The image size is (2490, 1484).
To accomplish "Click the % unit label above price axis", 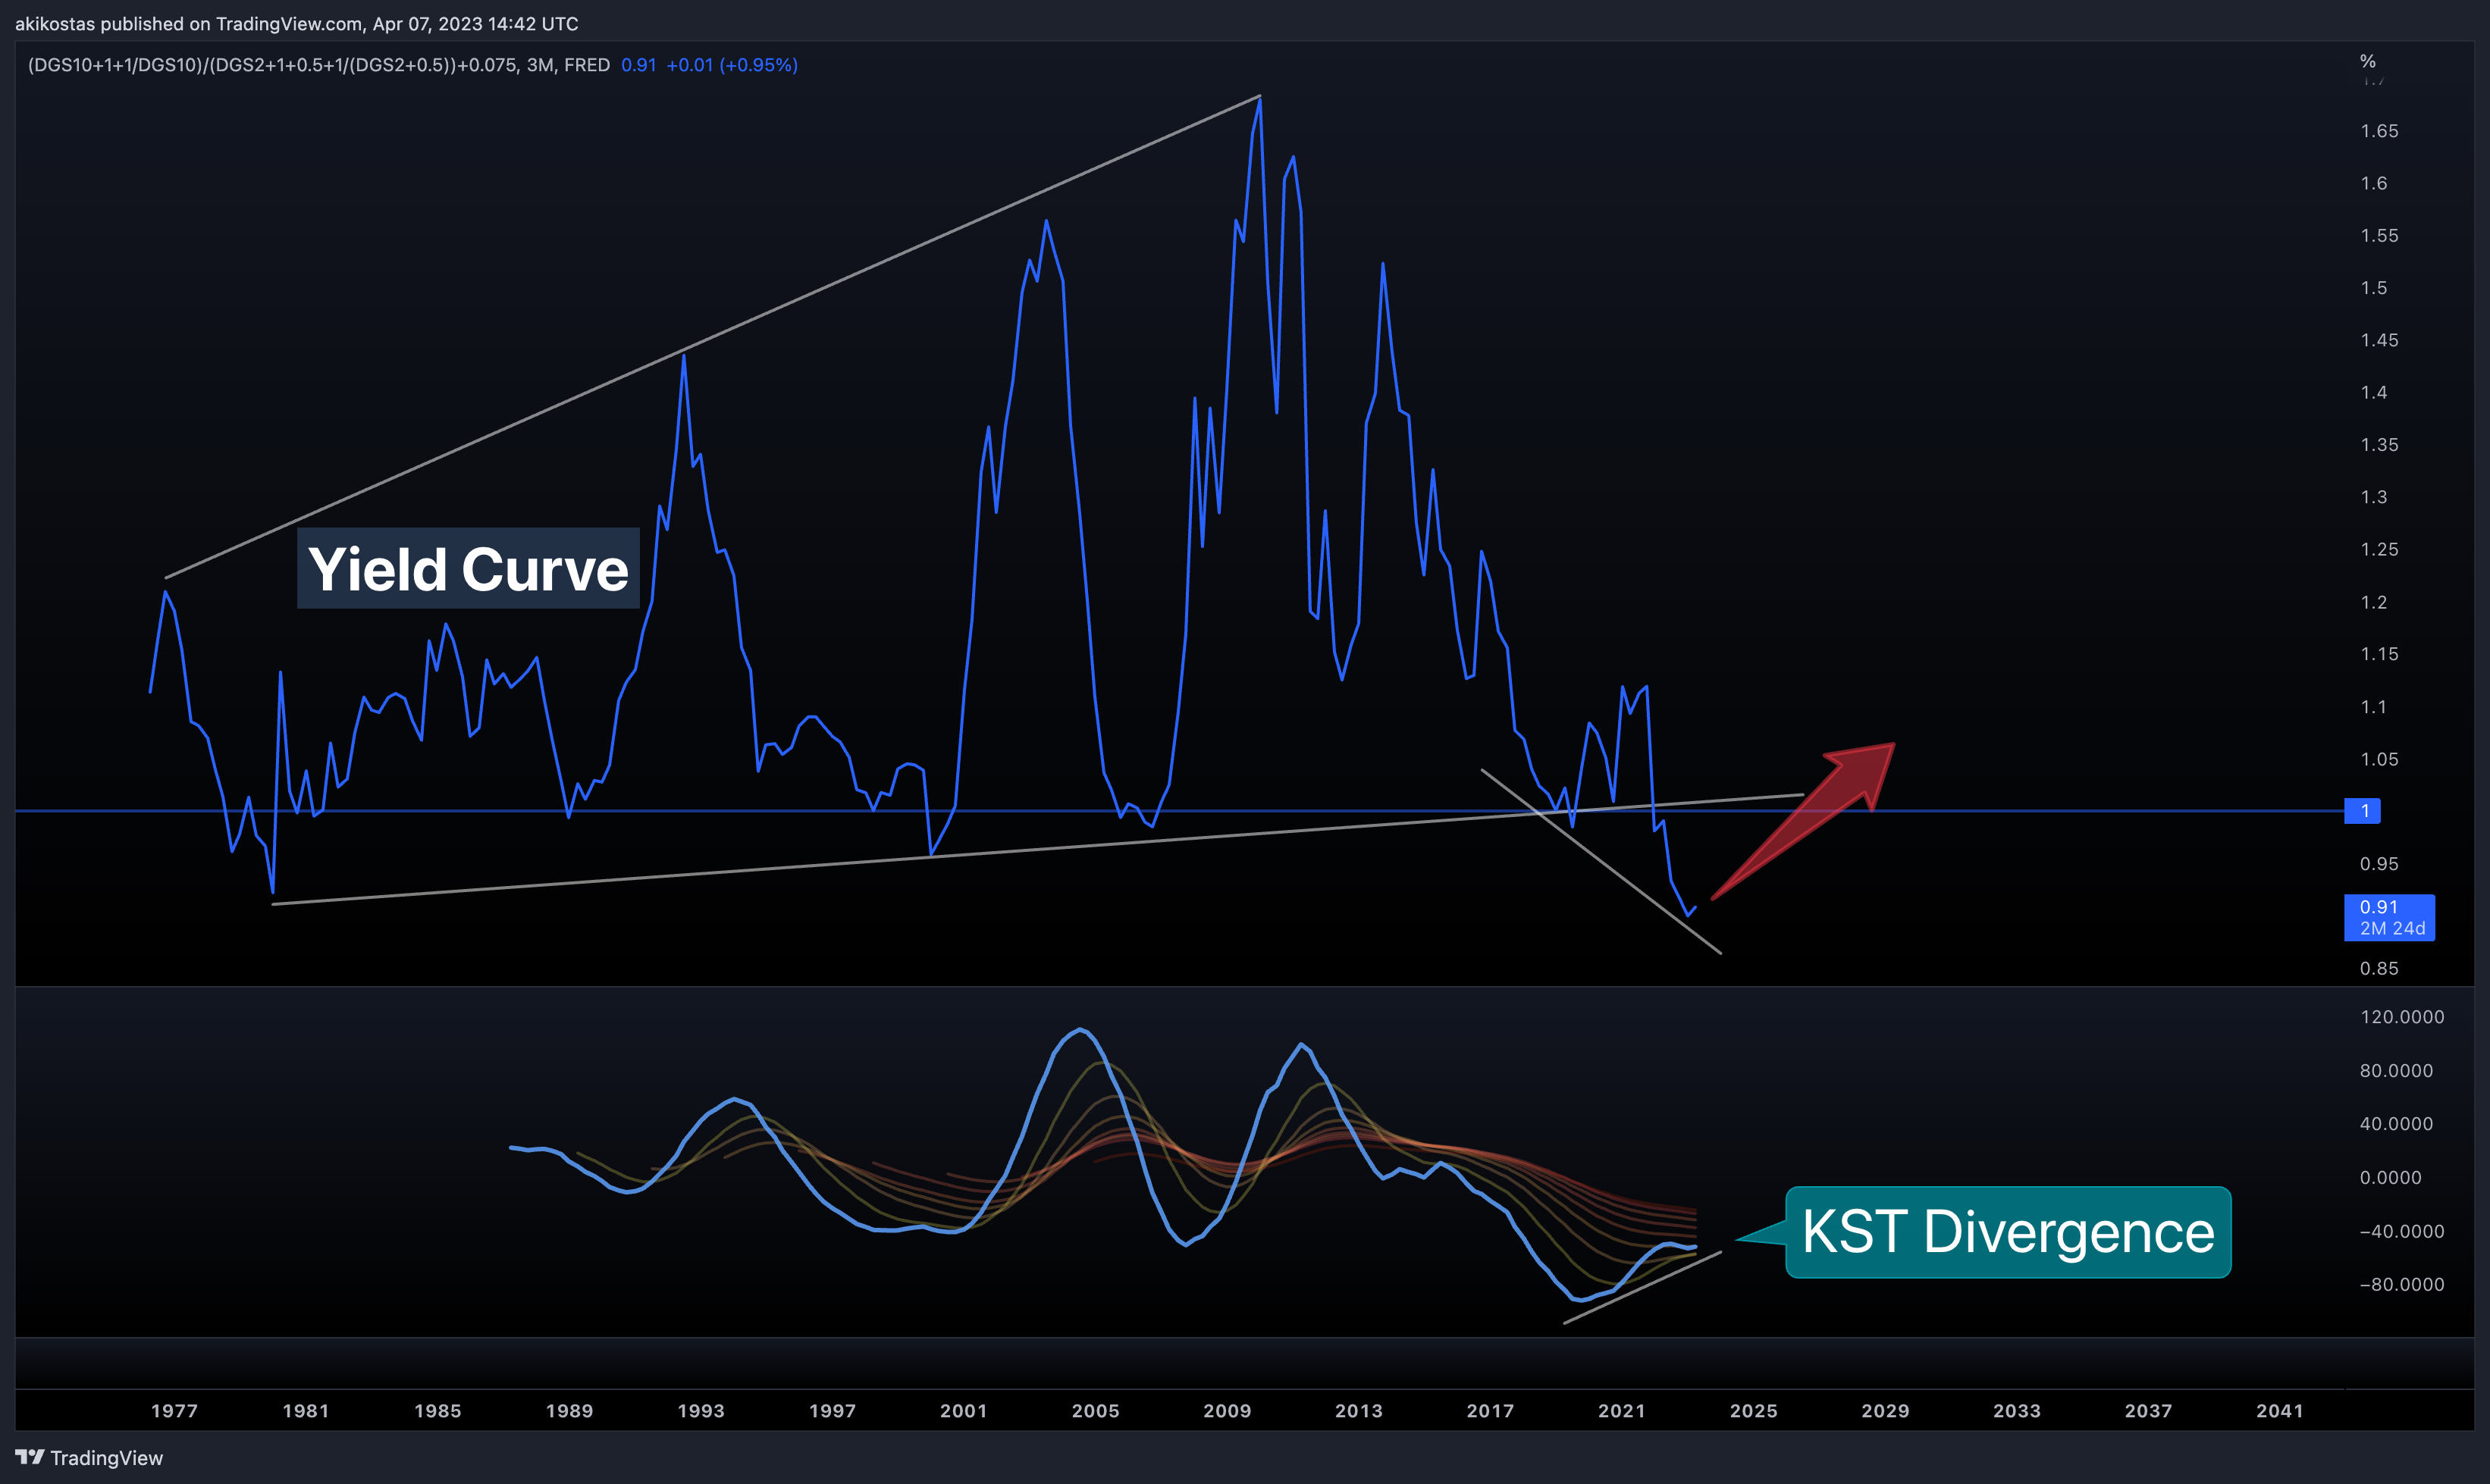I will point(2368,61).
